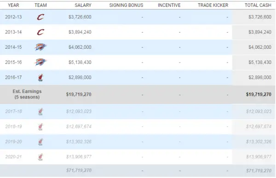276x178 pixels.
Task: Click the INCENTIVE column header
Action: [169, 5]
